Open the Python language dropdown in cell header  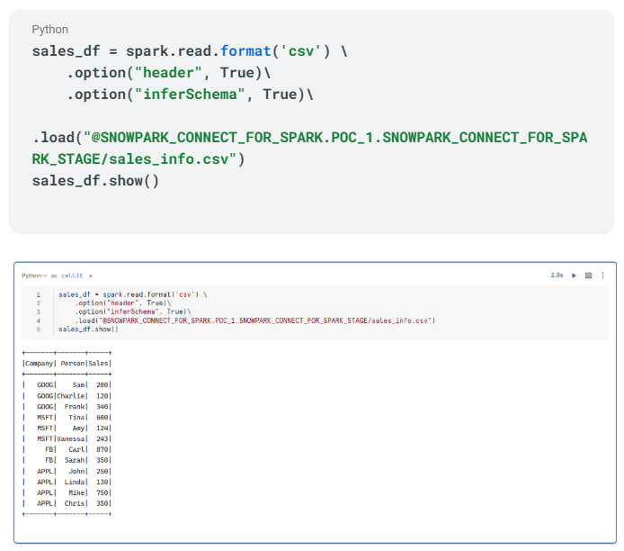33,275
